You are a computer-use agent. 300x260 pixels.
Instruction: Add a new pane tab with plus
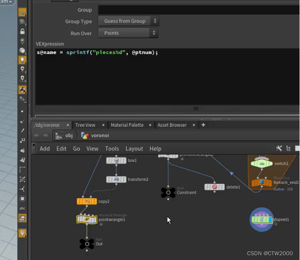click(x=203, y=125)
